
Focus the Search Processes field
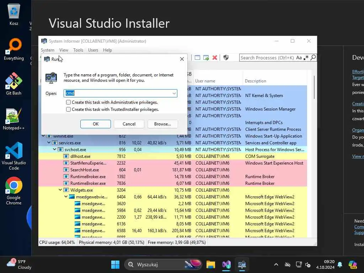[267, 58]
